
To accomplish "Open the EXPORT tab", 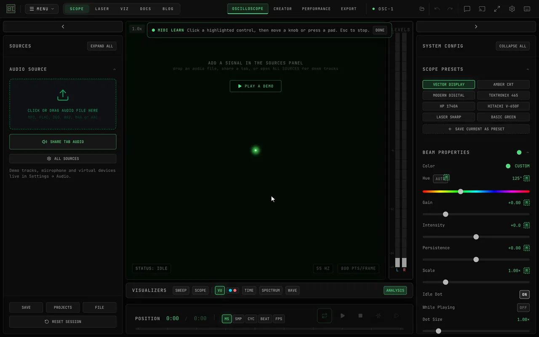I will point(349,9).
